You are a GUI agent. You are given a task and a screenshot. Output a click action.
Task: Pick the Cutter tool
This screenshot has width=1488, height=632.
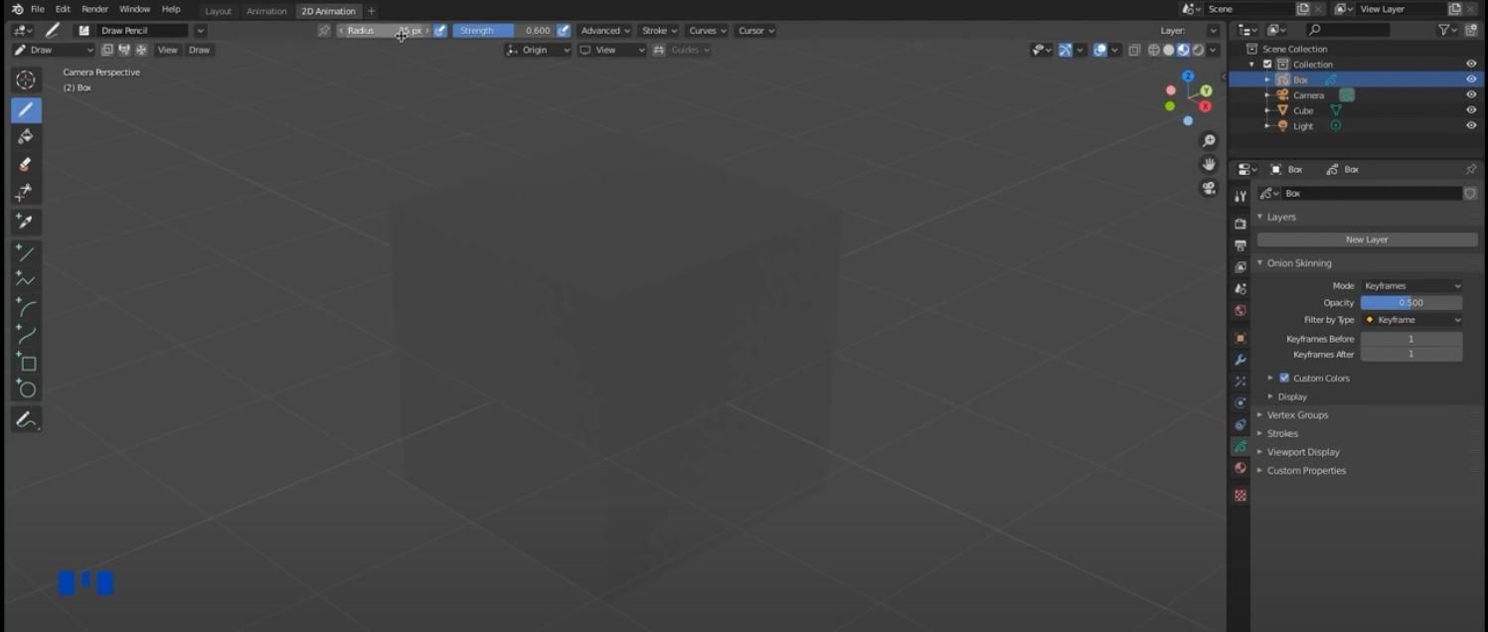point(25,193)
